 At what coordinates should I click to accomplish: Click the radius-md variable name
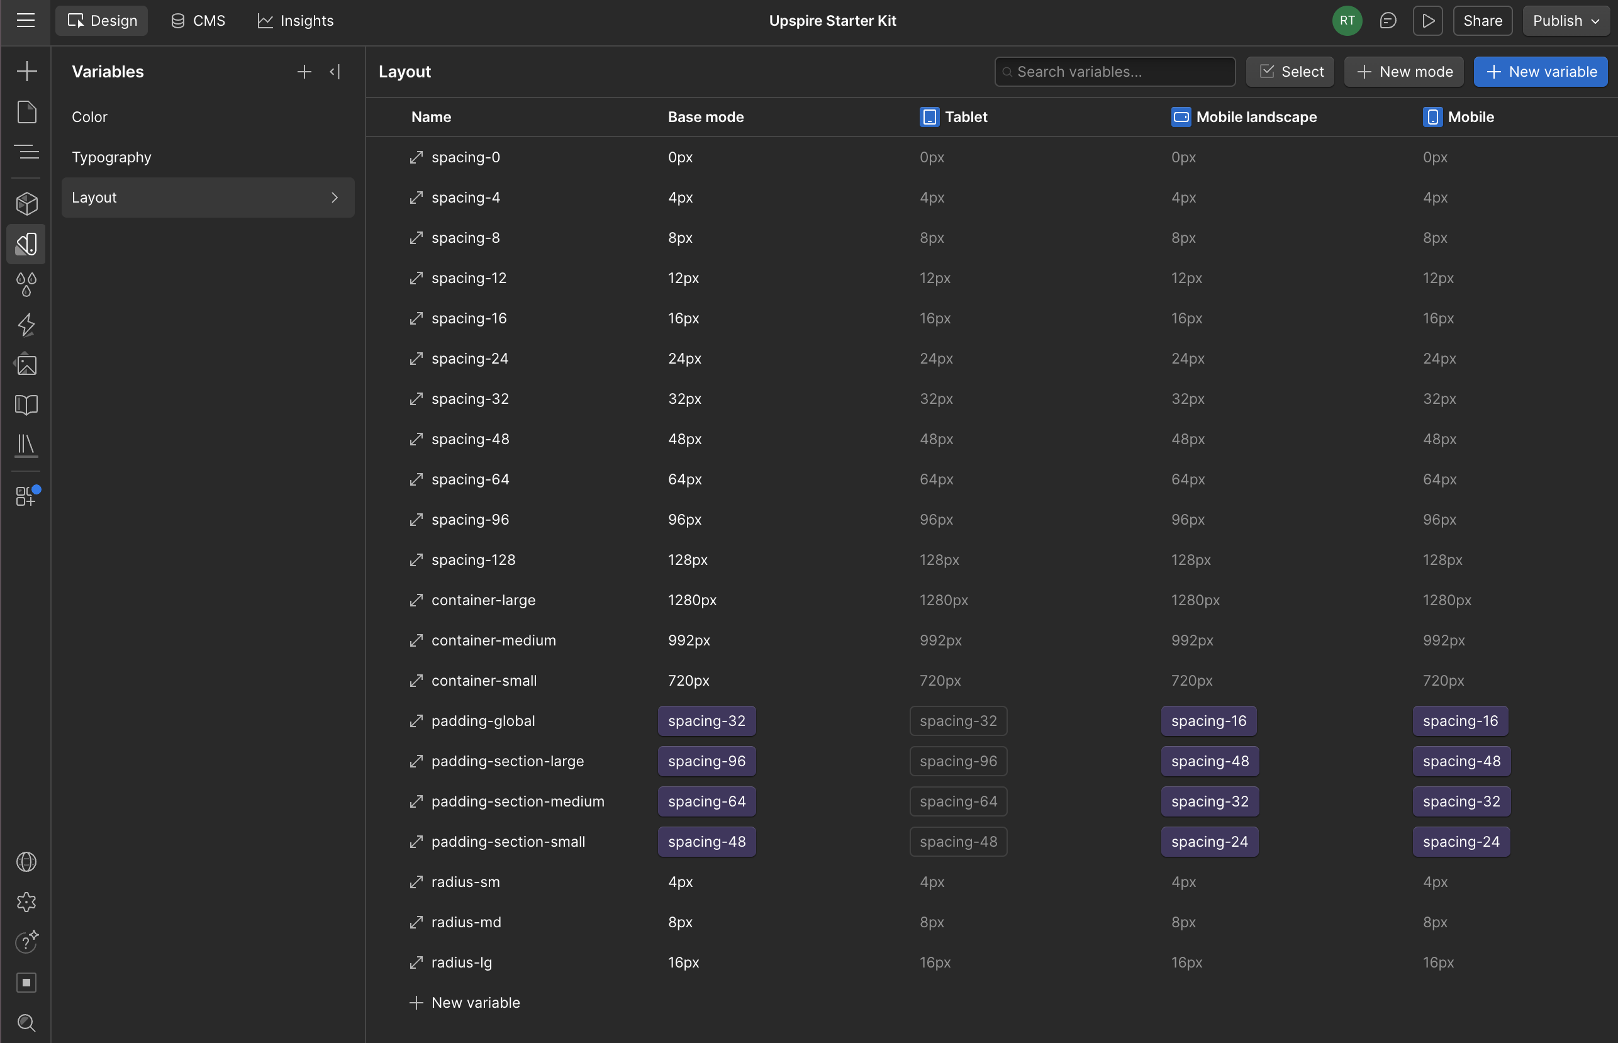[467, 922]
